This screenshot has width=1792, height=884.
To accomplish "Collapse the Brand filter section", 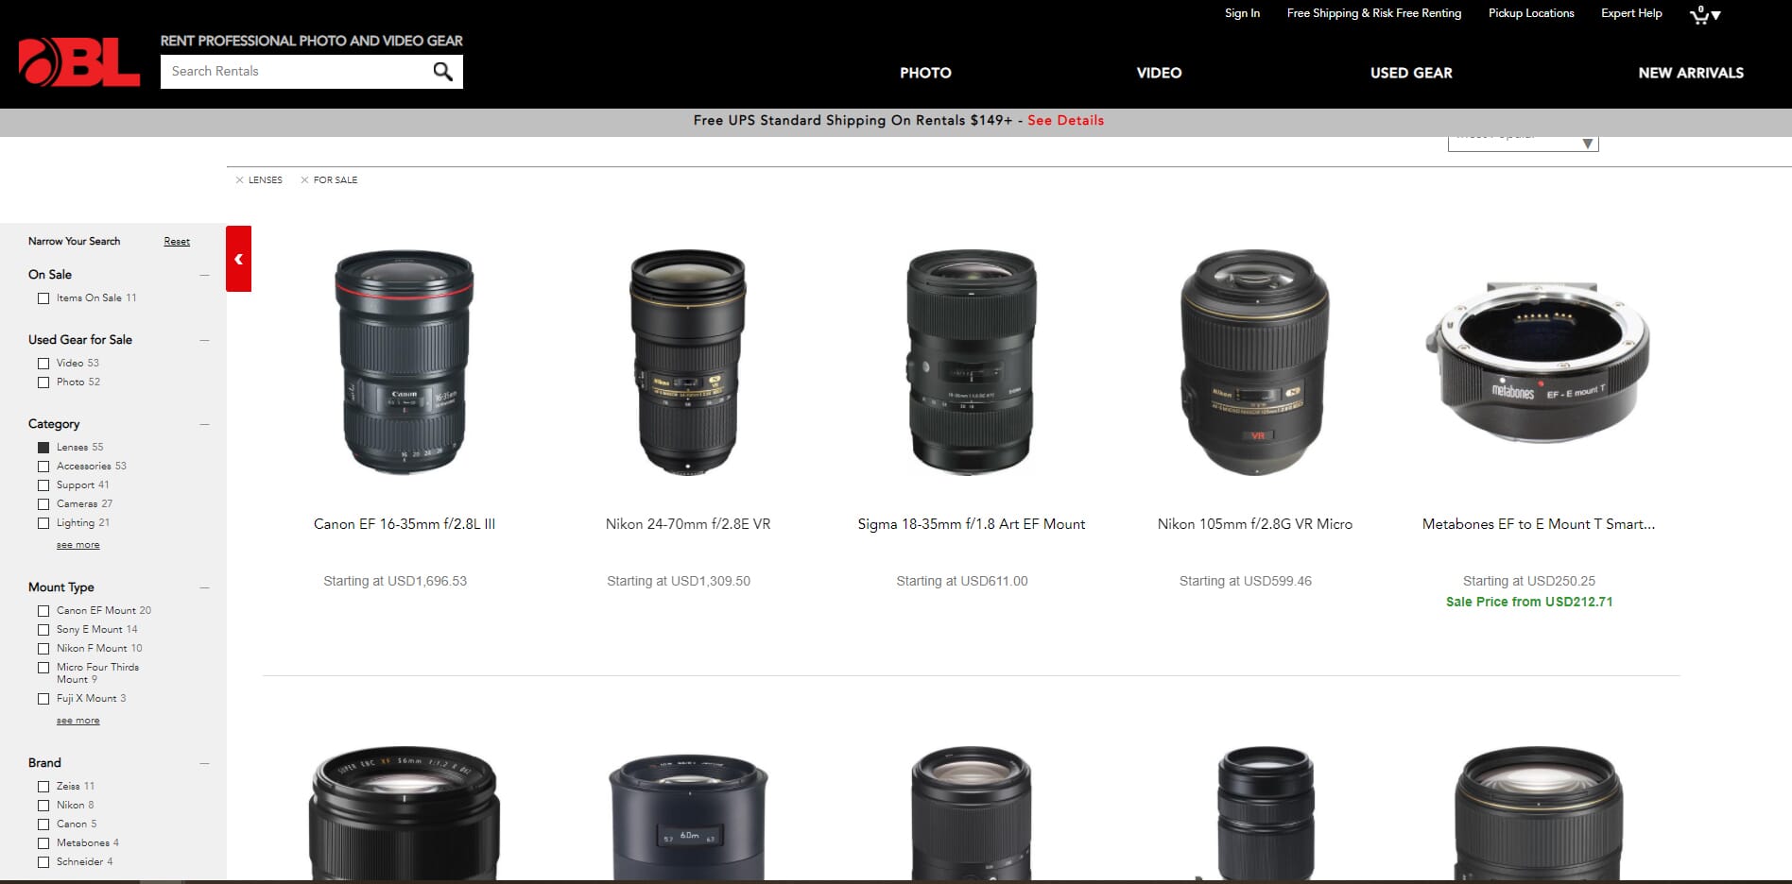I will click(x=204, y=763).
